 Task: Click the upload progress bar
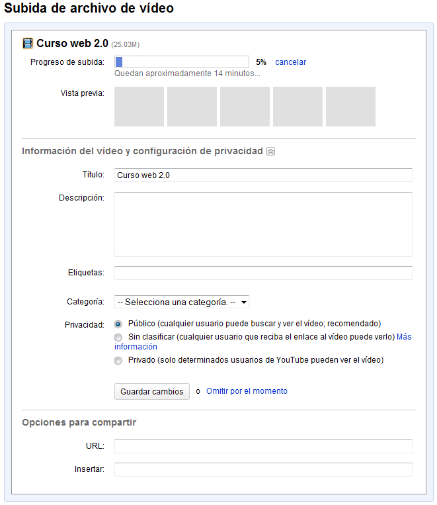(182, 62)
